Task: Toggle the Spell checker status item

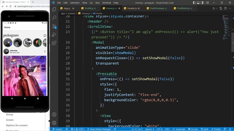Action: pos(204,129)
